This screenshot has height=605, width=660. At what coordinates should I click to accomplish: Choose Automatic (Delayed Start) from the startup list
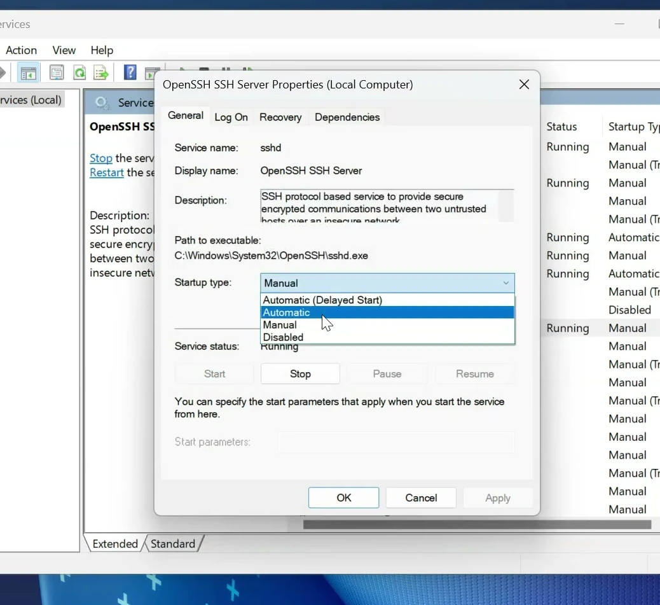tap(387, 300)
